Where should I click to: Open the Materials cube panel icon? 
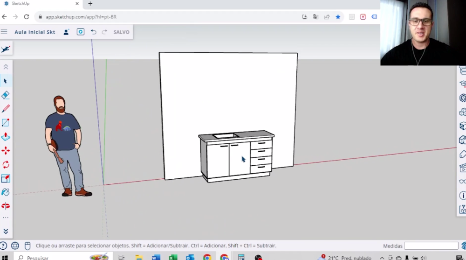(462, 126)
